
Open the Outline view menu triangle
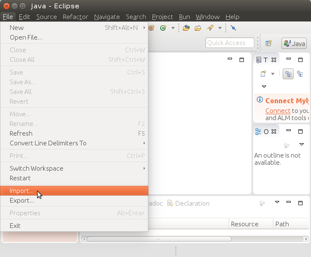click(x=302, y=145)
